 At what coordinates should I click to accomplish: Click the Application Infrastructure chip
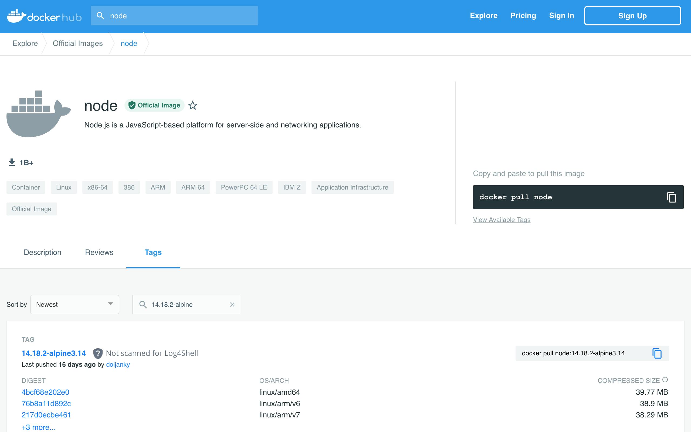coord(352,187)
